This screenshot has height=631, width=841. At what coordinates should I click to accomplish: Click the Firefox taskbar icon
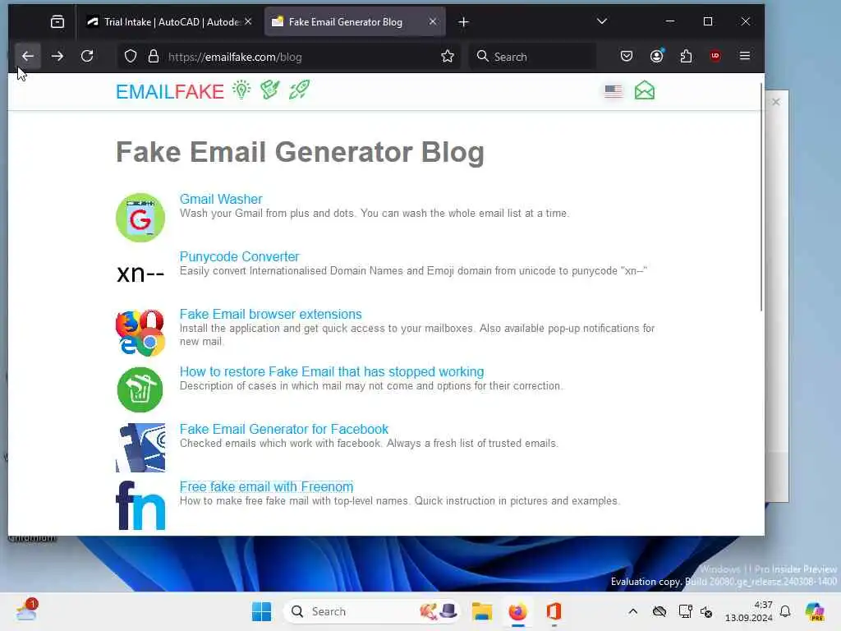[x=517, y=611]
